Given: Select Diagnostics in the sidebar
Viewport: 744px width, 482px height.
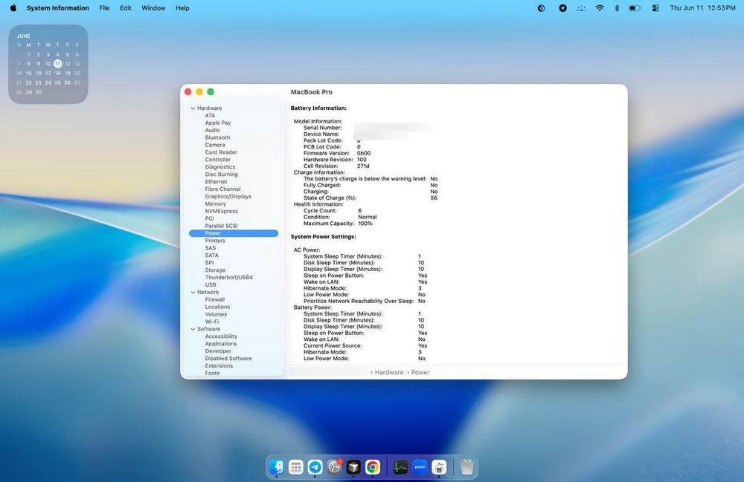Looking at the screenshot, I should click(219, 167).
